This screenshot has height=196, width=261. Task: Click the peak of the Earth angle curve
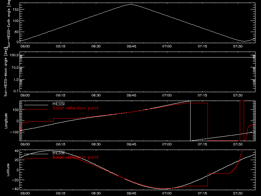131,5
